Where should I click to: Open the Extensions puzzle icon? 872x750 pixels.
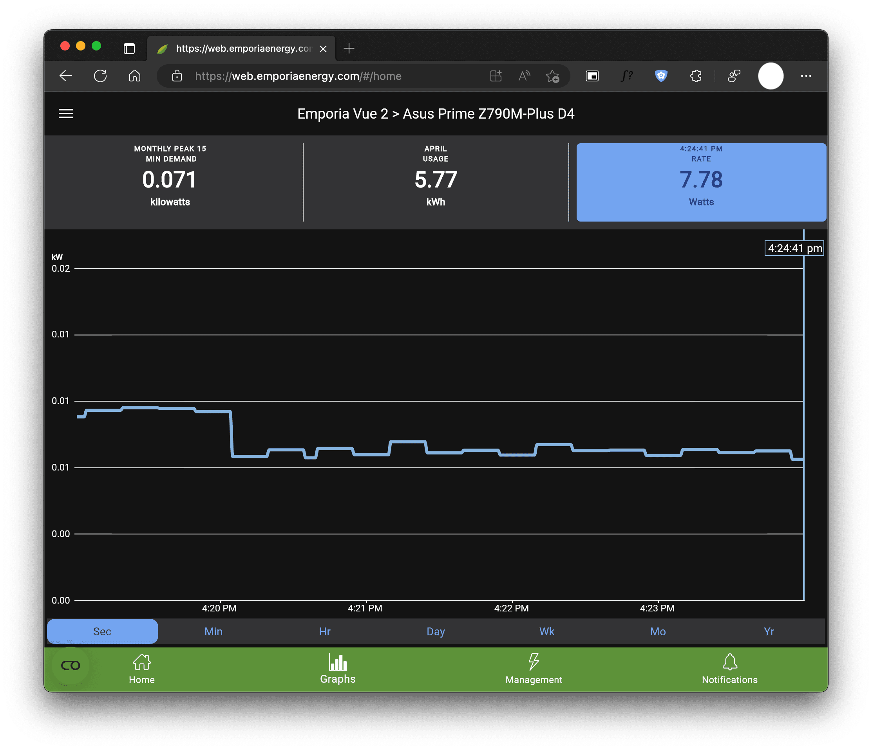(696, 76)
